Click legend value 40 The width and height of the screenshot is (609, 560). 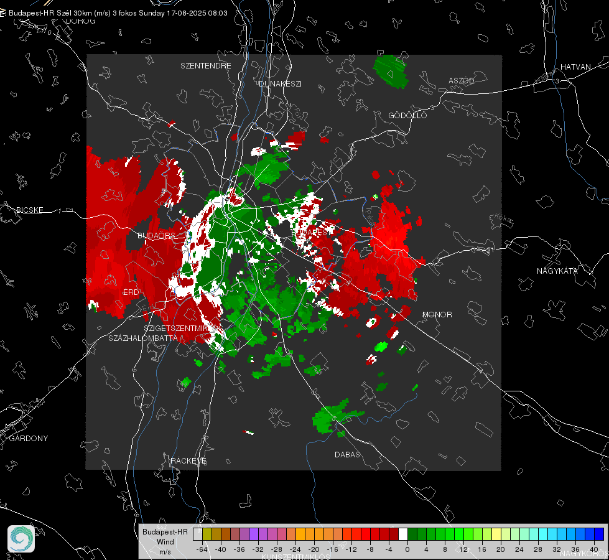tap(593, 549)
